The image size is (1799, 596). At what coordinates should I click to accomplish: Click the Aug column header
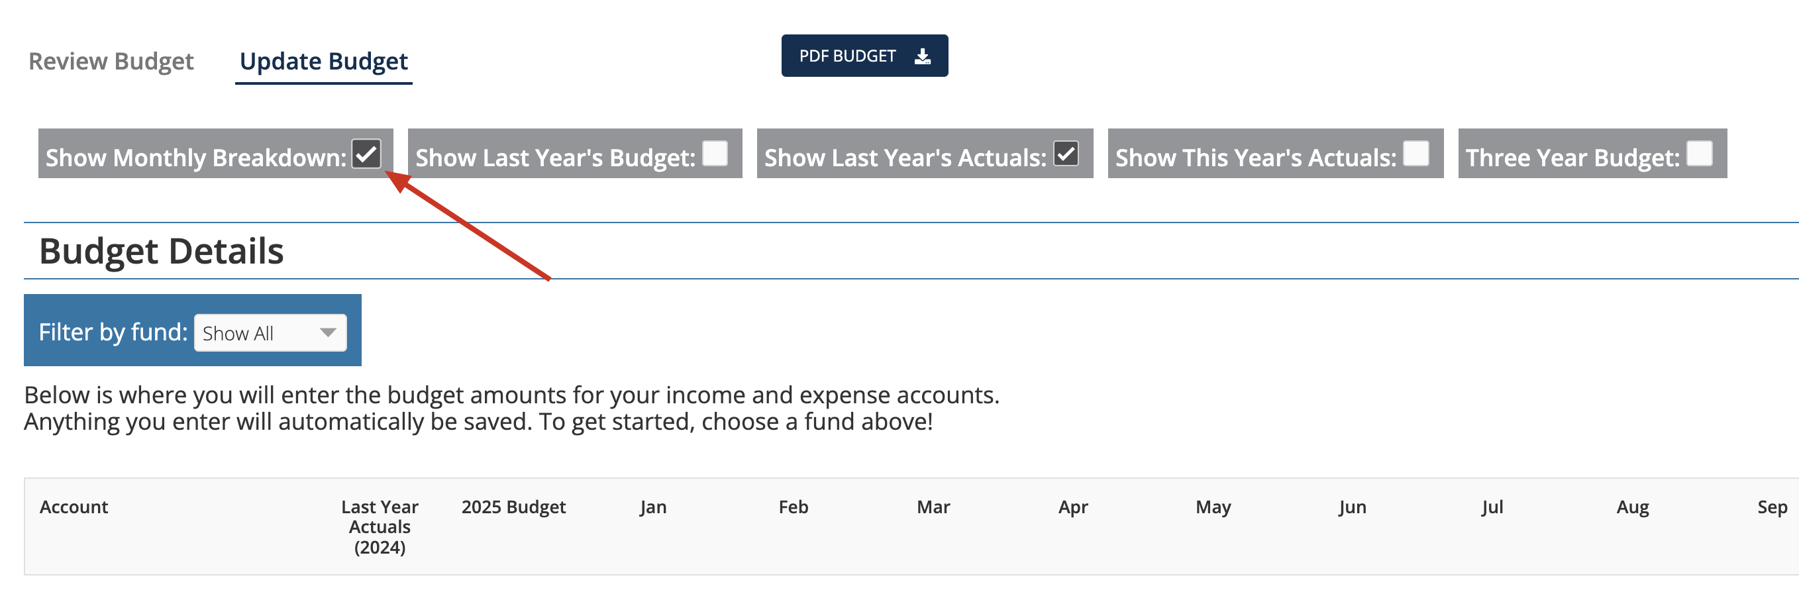pyautogui.click(x=1633, y=507)
